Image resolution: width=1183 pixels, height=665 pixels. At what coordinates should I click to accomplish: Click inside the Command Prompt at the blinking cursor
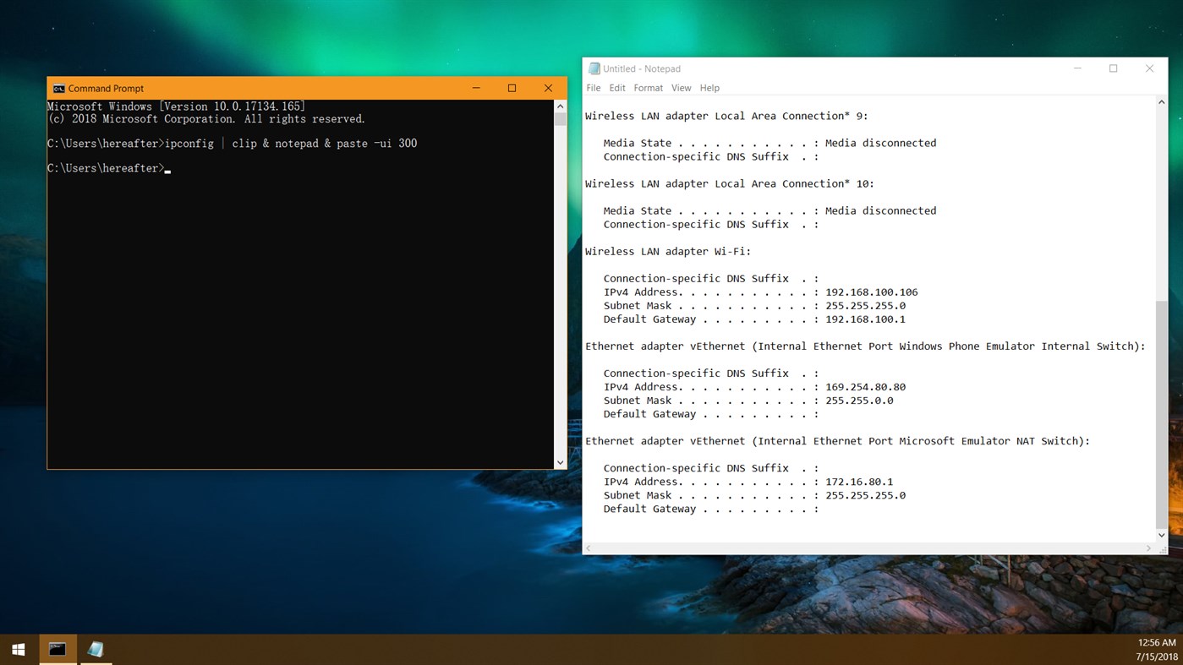(x=167, y=168)
